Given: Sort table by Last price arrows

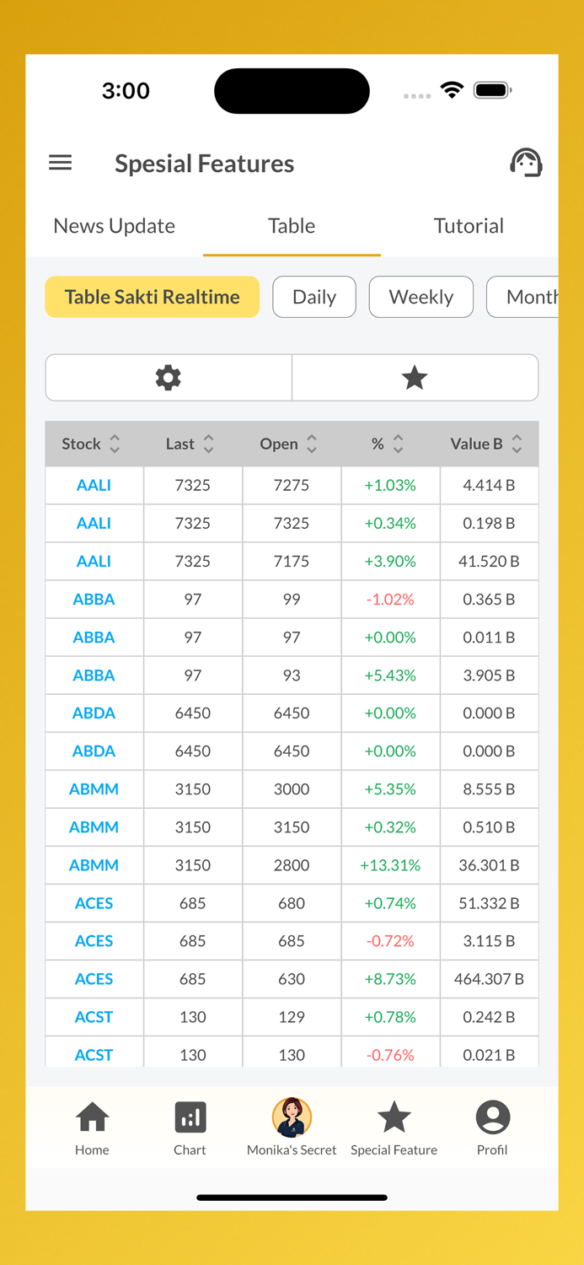Looking at the screenshot, I should point(208,444).
